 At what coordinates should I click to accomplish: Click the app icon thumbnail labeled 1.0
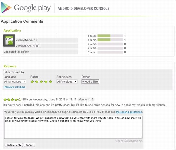(9, 40)
